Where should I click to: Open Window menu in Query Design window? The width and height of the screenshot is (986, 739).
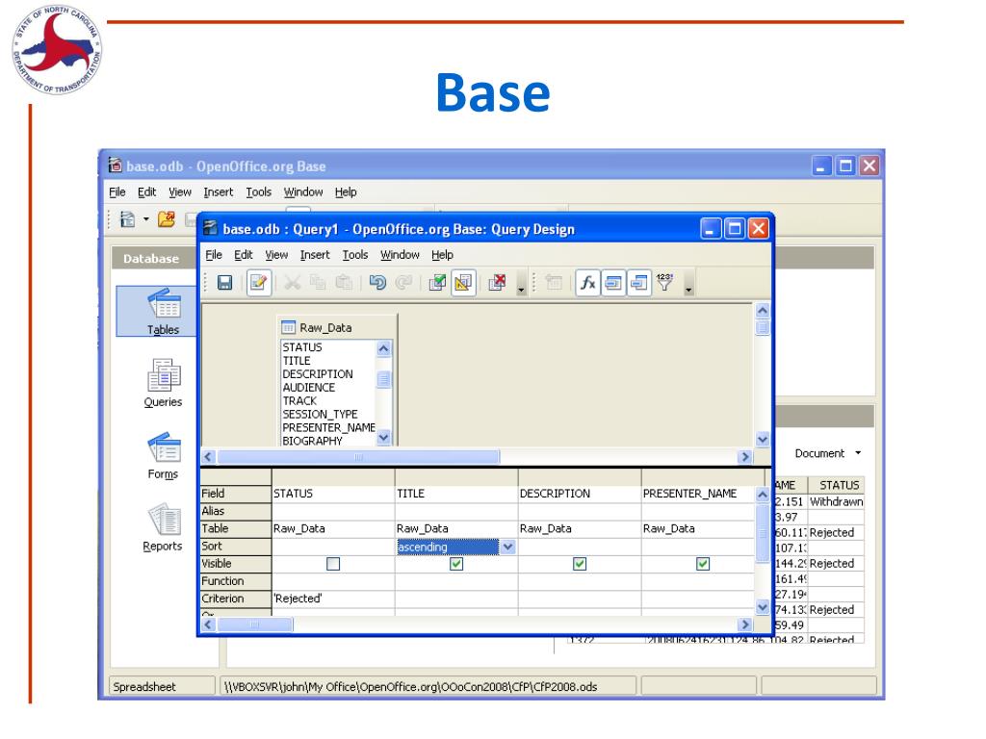[x=400, y=254]
